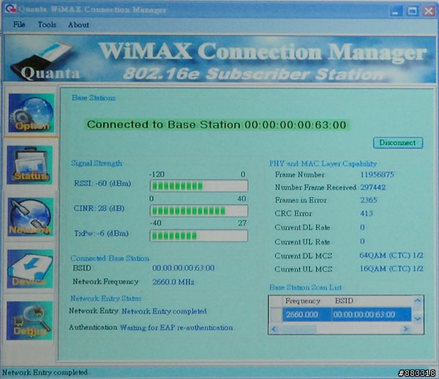The height and width of the screenshot is (379, 439).
Task: Open the Status sidebar panel
Action: tap(30, 164)
